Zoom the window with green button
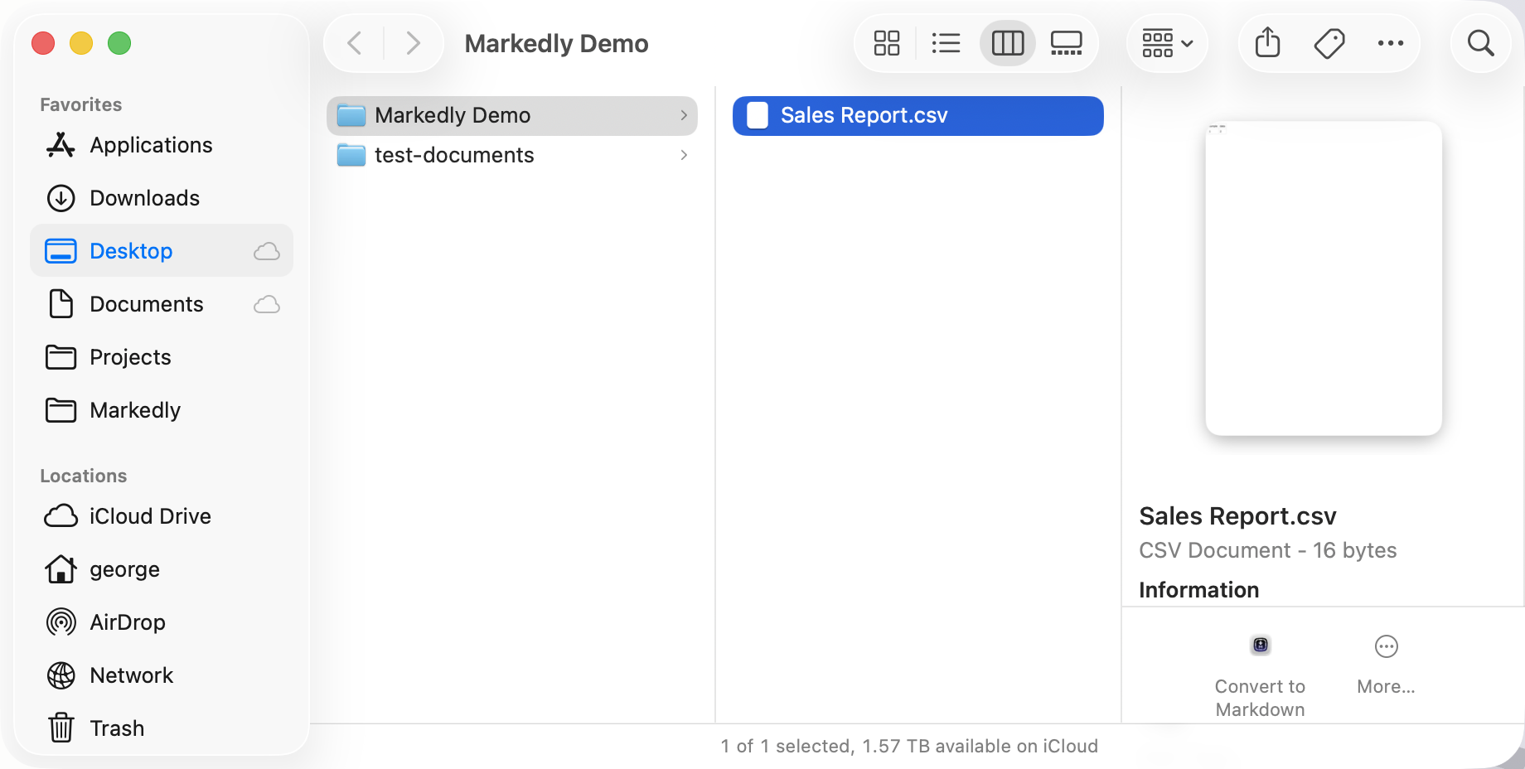The width and height of the screenshot is (1525, 769). click(x=119, y=43)
